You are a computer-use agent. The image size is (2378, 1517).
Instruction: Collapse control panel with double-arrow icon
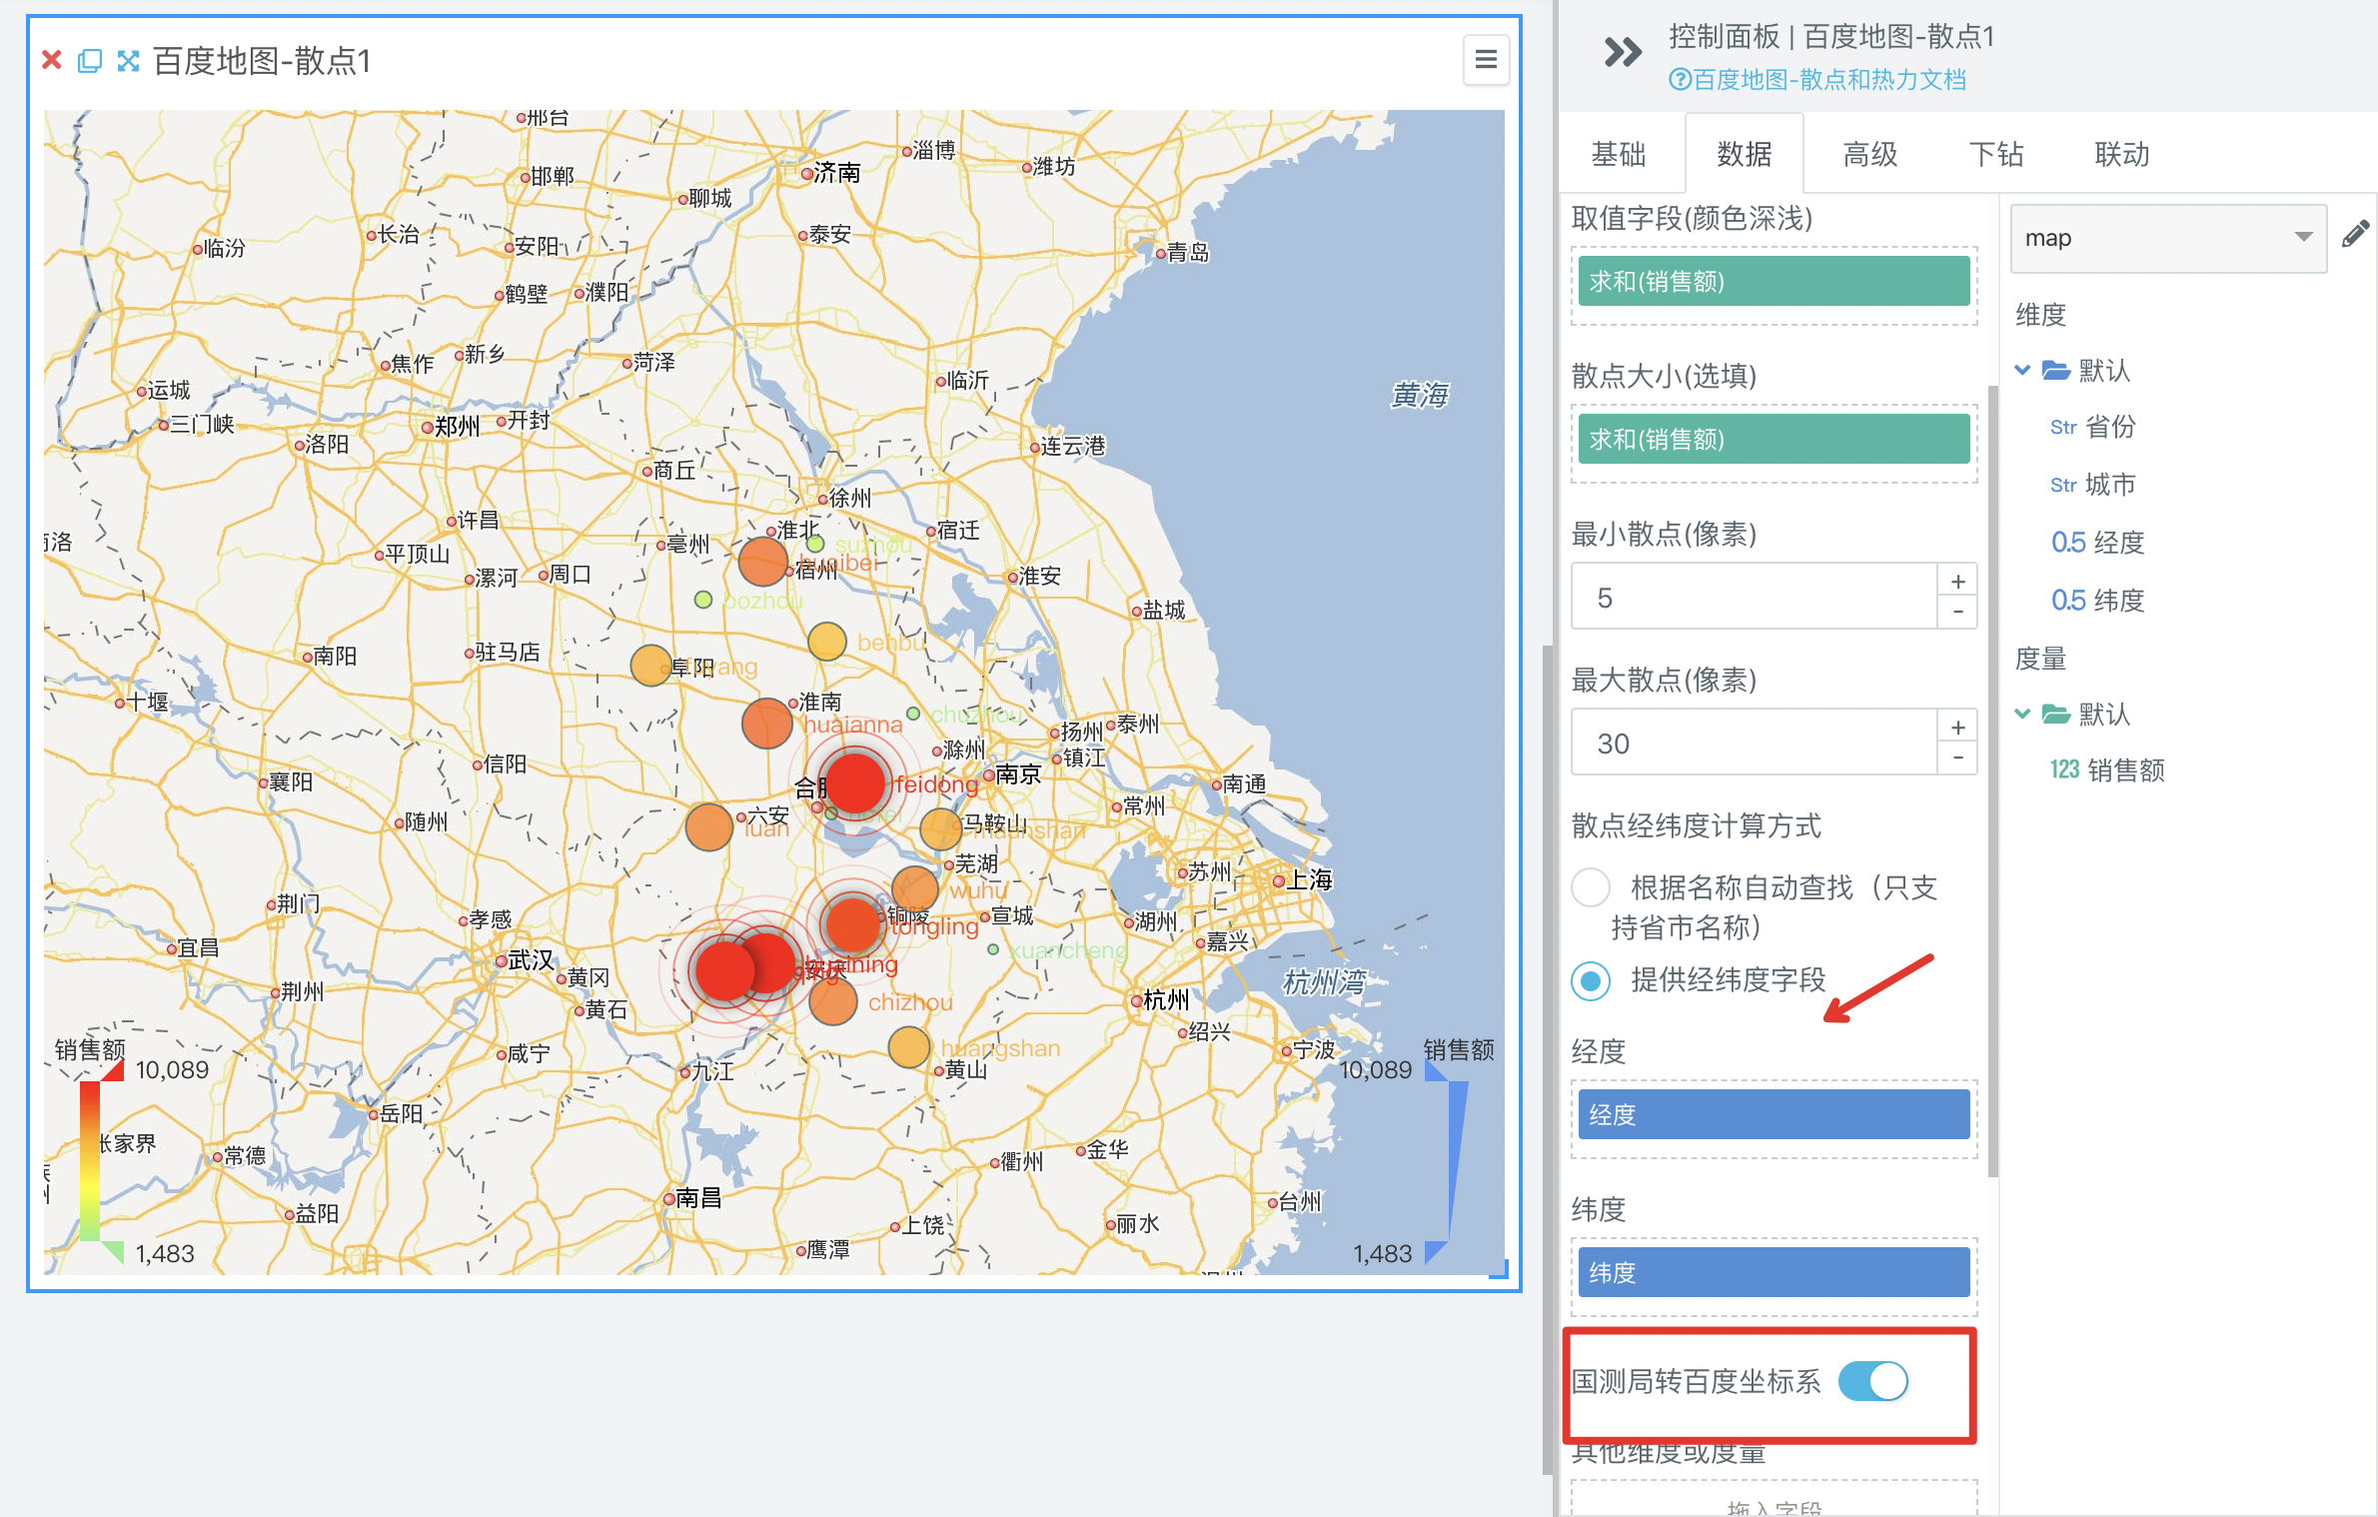click(x=1622, y=52)
